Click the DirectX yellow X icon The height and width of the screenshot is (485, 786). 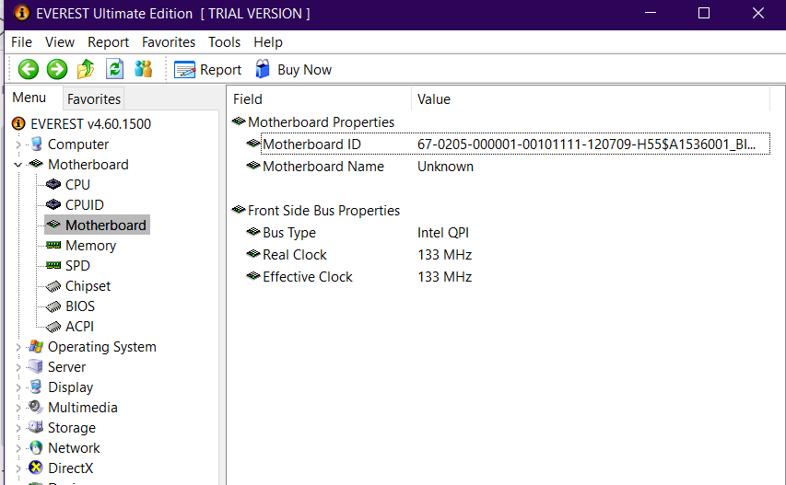pyautogui.click(x=36, y=468)
